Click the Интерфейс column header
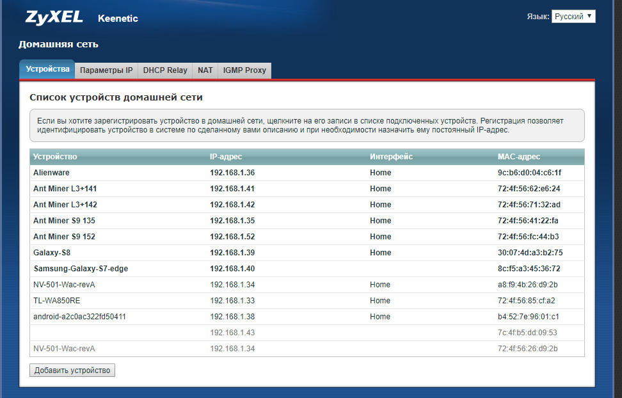 pos(391,157)
